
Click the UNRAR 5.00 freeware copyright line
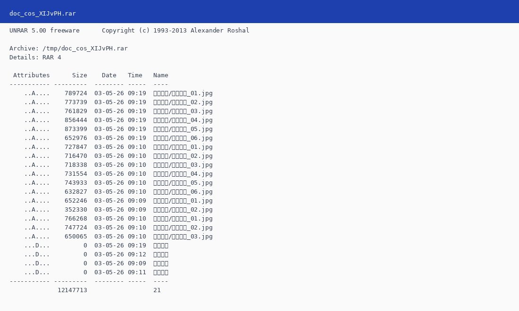point(129,31)
